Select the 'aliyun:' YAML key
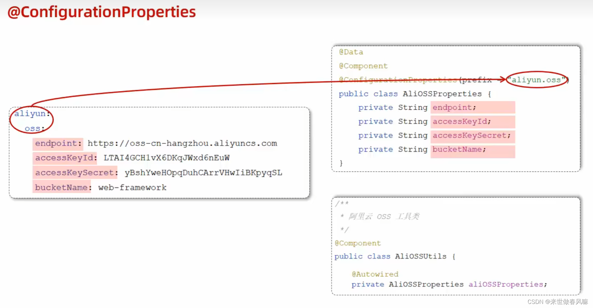Screen dimensions: 593x308 tap(32, 113)
